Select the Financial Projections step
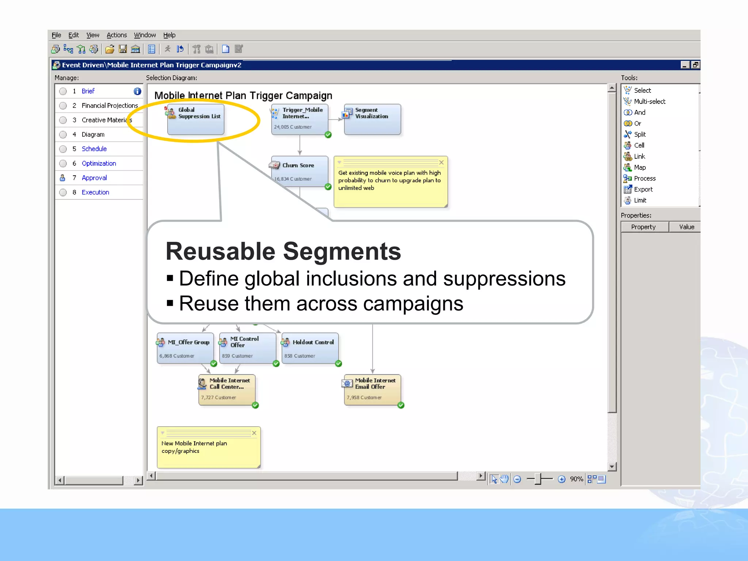 click(x=110, y=106)
